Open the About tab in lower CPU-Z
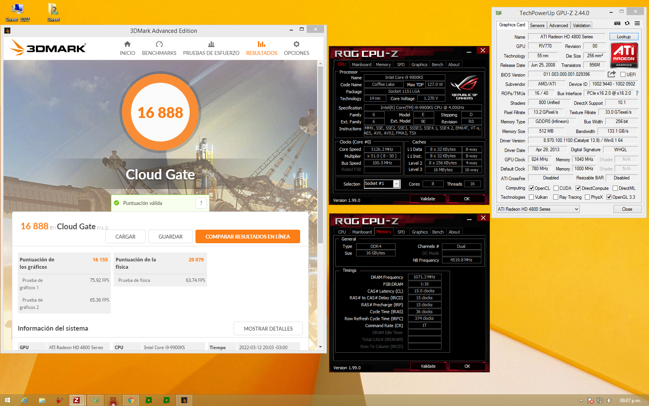The width and height of the screenshot is (649, 406). tap(454, 232)
